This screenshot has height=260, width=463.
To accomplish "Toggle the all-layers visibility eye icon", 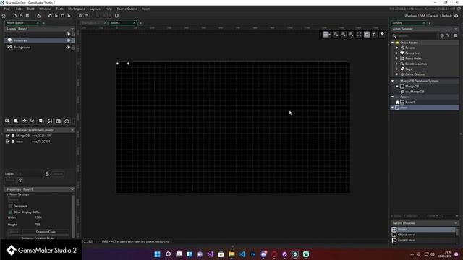I will (68, 34).
